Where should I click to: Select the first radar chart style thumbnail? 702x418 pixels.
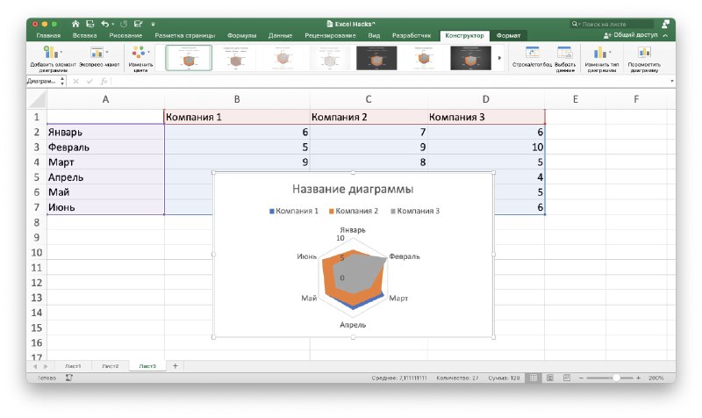[x=189, y=58]
